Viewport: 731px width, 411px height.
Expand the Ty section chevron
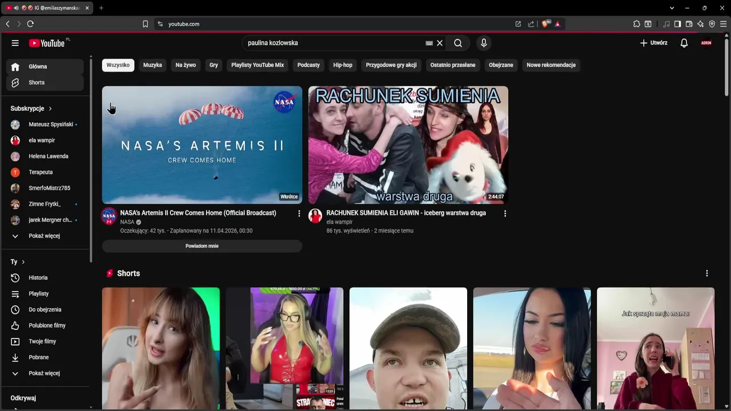coord(23,262)
